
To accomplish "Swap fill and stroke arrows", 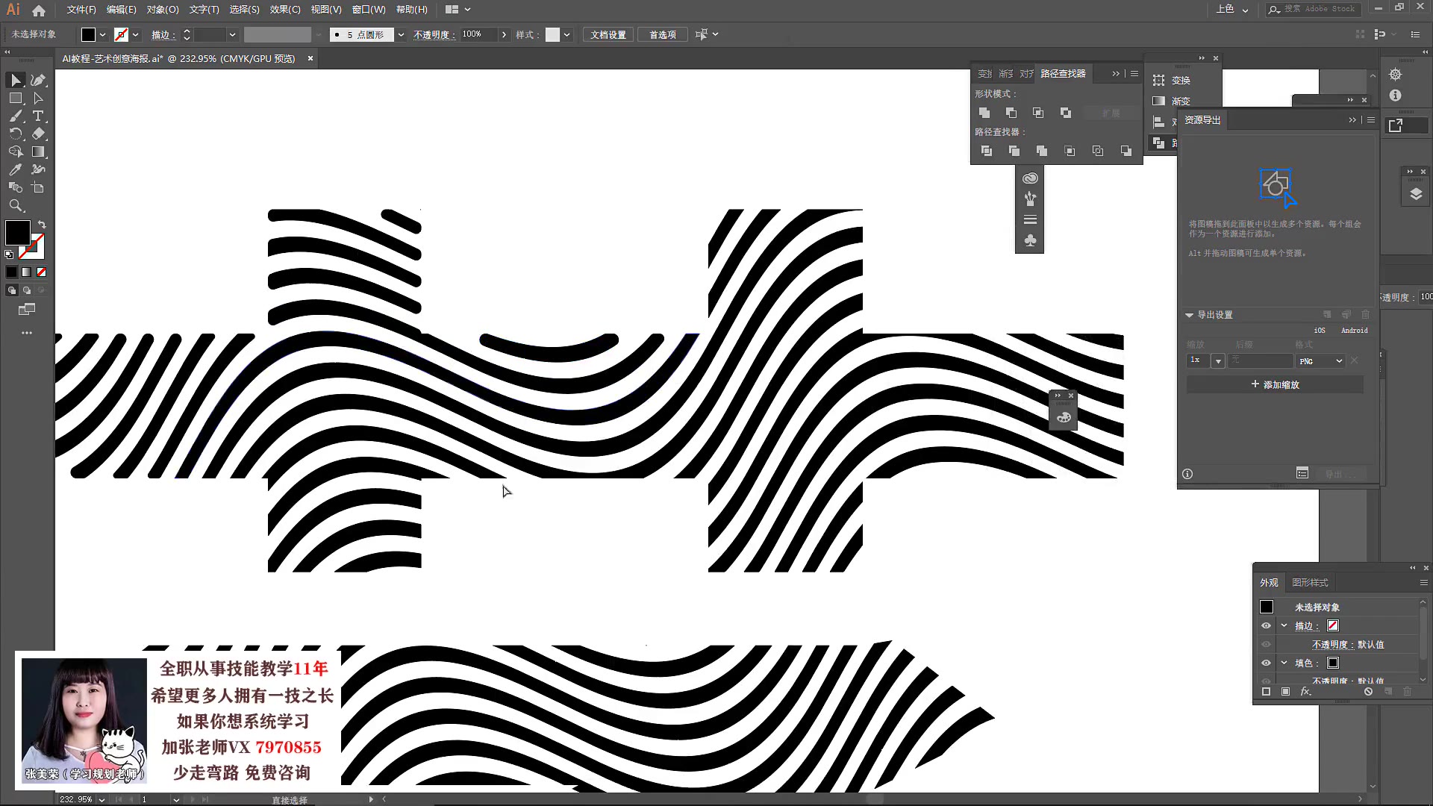I will 43,224.
